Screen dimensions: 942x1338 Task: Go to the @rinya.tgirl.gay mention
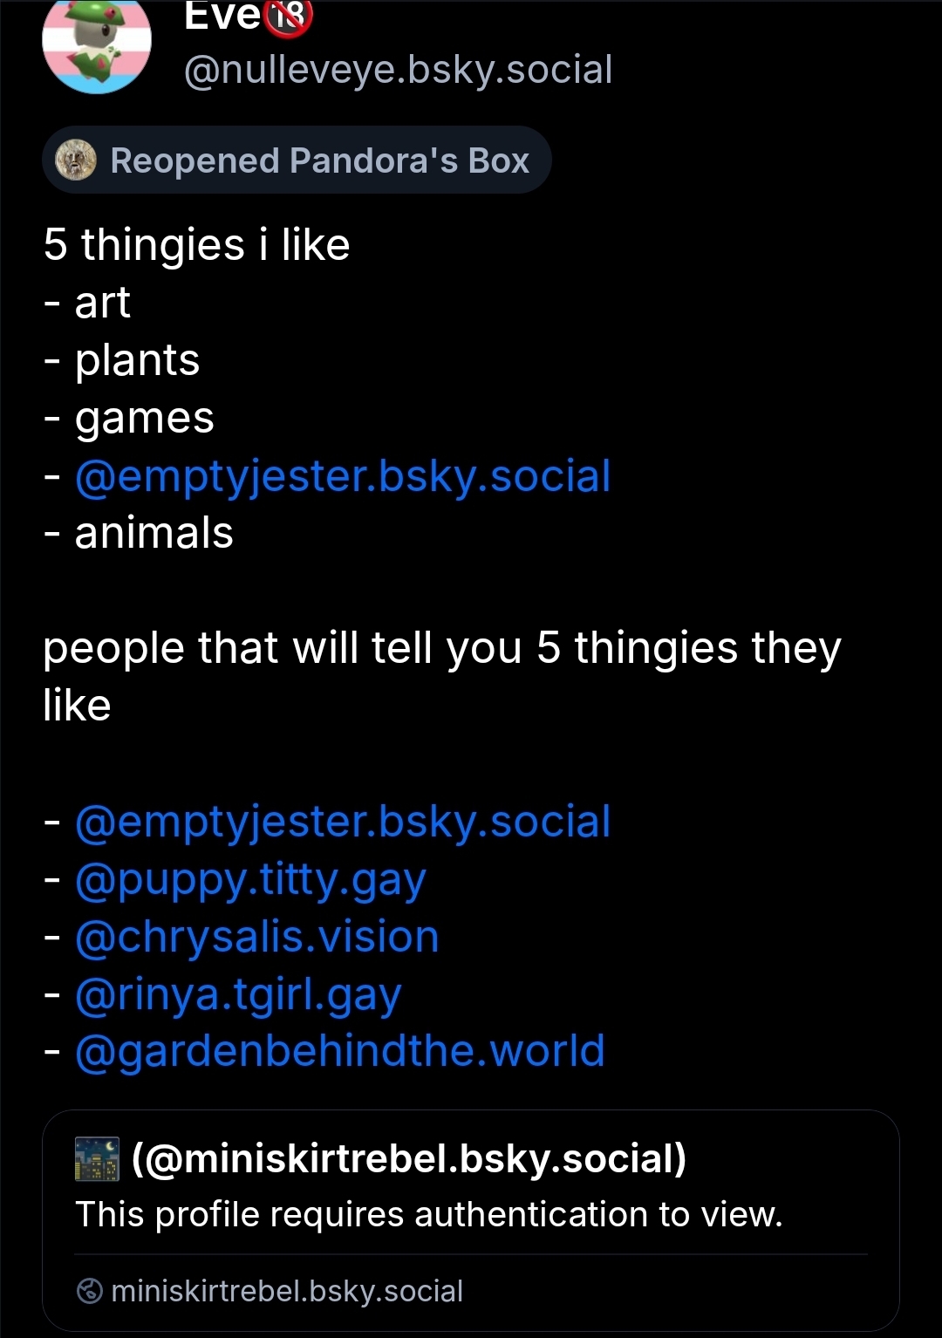238,994
